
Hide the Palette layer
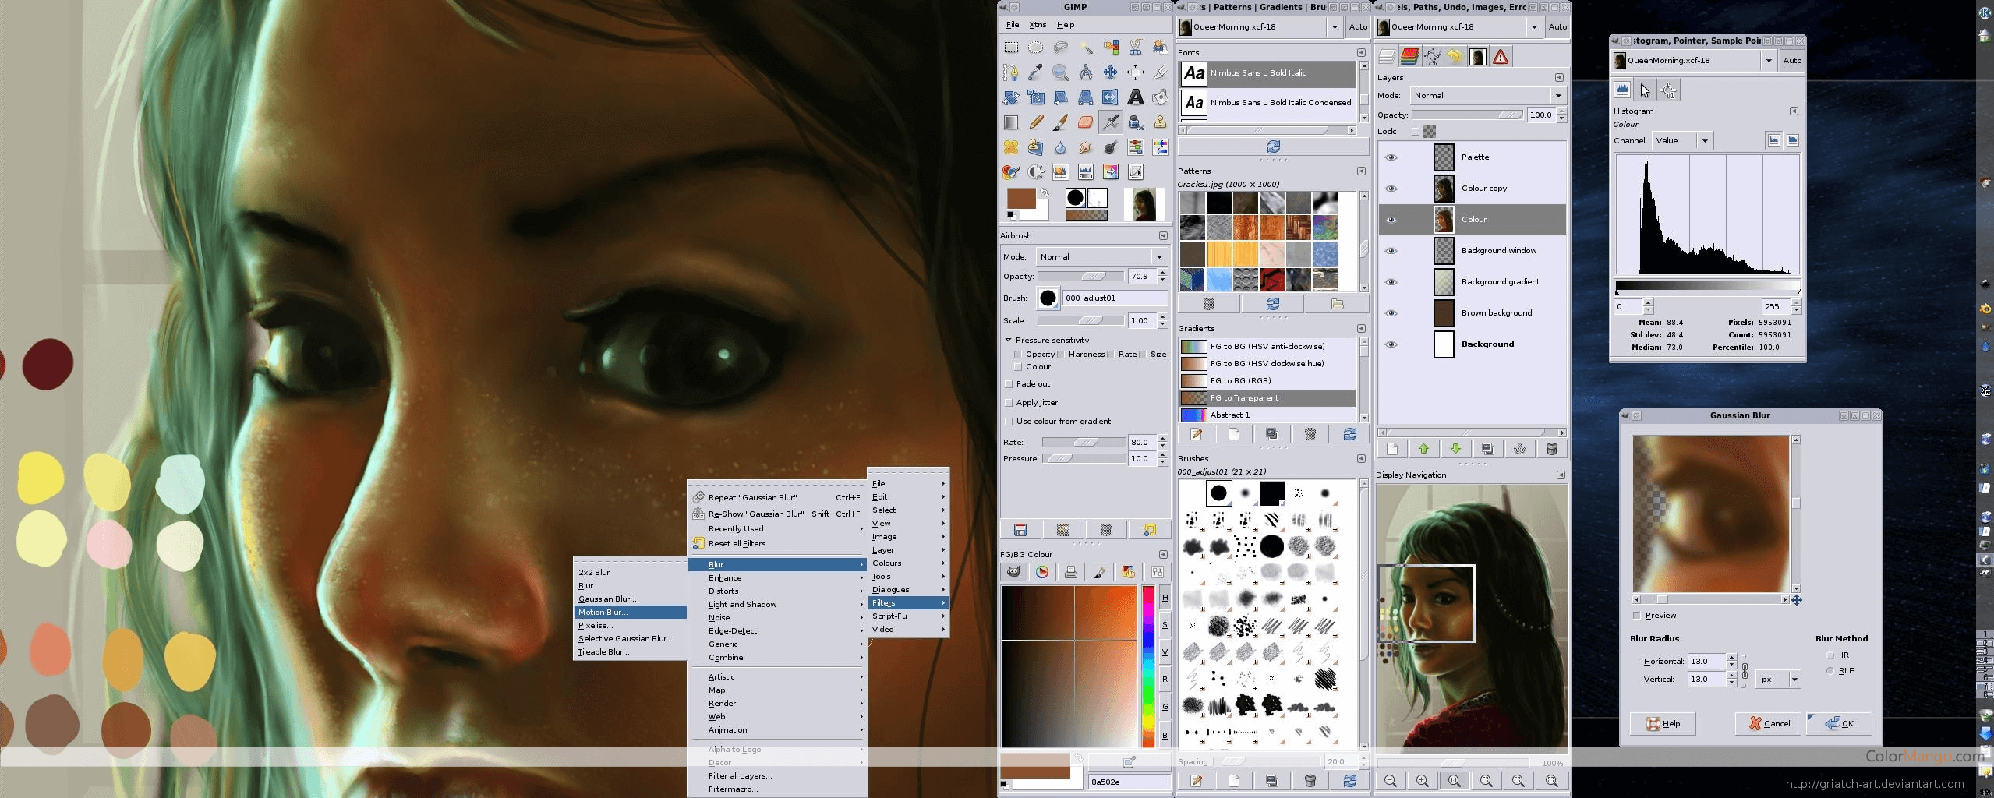(x=1391, y=157)
